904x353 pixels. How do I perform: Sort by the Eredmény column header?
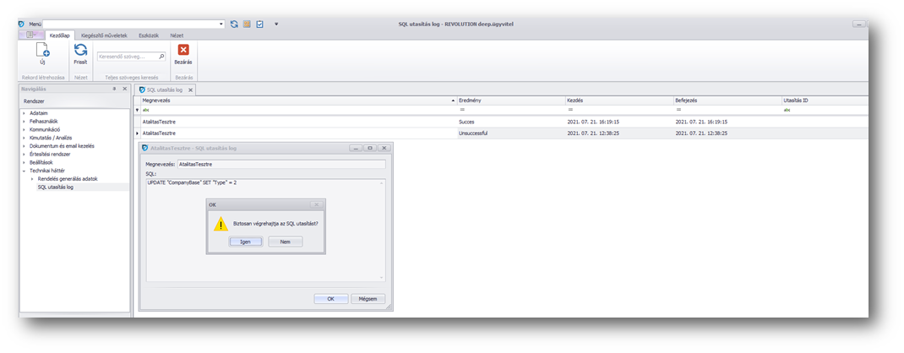click(x=509, y=100)
